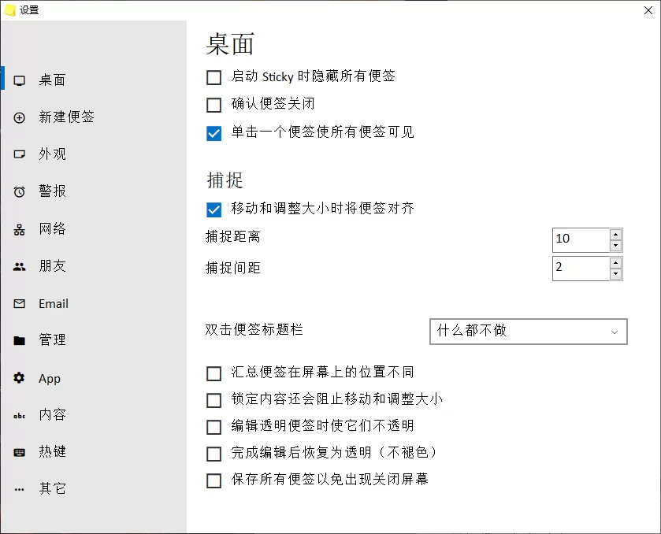The width and height of the screenshot is (661, 534).
Task: Select the 朋友 friends icon in sidebar
Action: pyautogui.click(x=19, y=265)
